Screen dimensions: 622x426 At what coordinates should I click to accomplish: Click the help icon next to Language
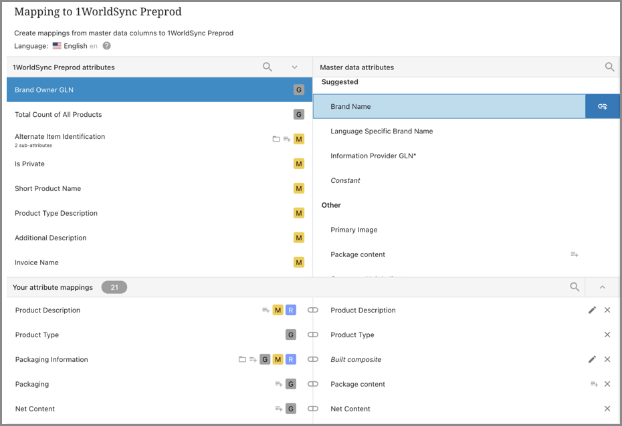(107, 46)
